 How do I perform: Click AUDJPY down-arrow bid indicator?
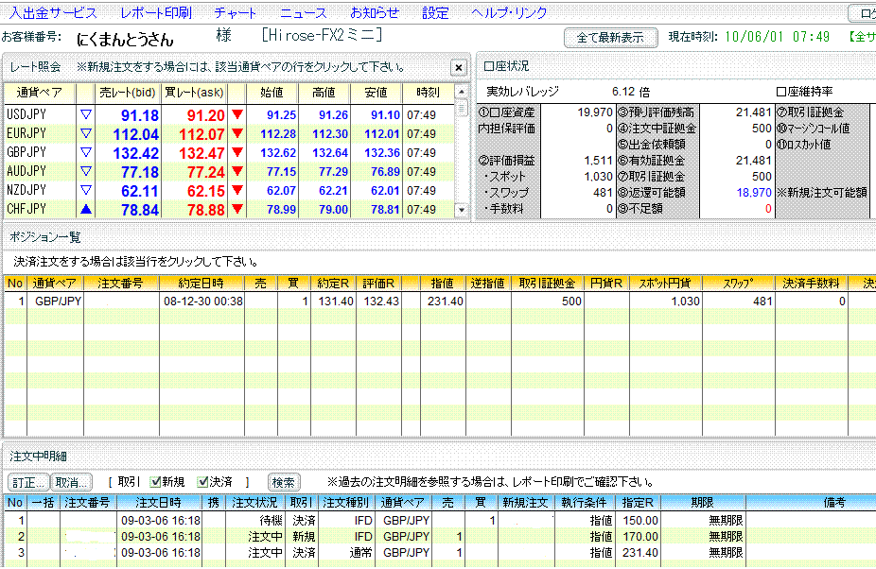click(85, 171)
